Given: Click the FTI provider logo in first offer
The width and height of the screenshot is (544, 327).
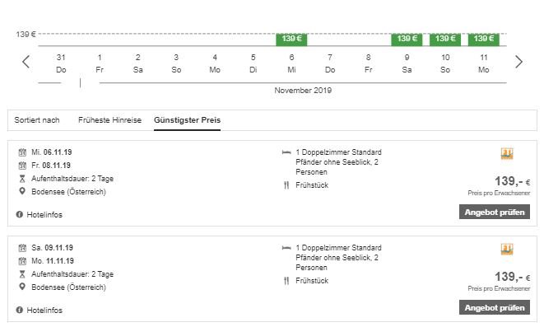Looking at the screenshot, I should [507, 154].
